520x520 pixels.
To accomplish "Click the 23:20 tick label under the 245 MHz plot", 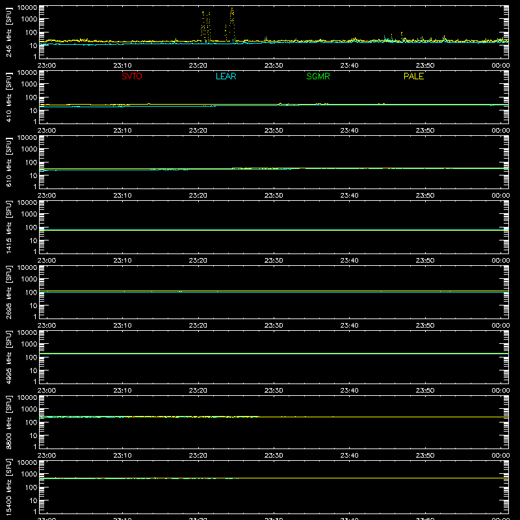I will coord(198,66).
